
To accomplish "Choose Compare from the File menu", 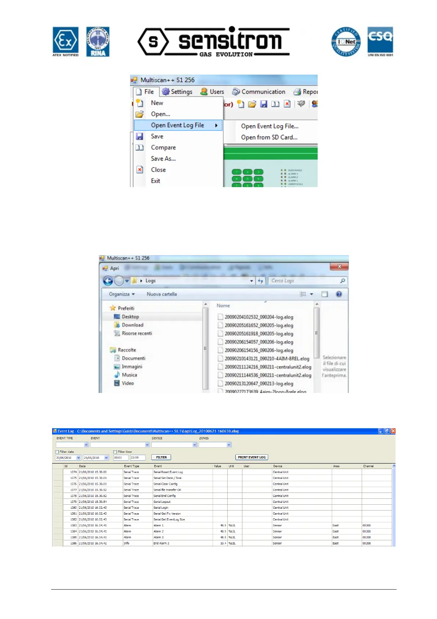I will tap(163, 147).
